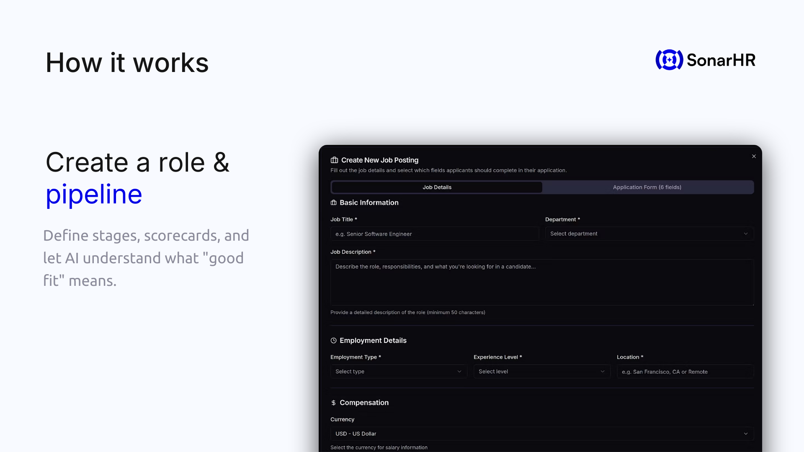The image size is (804, 452).
Task: Click the dollar sign Compensation icon
Action: pos(333,403)
